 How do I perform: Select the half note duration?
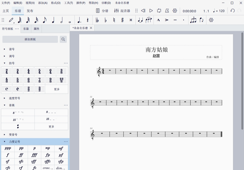point(62,20)
